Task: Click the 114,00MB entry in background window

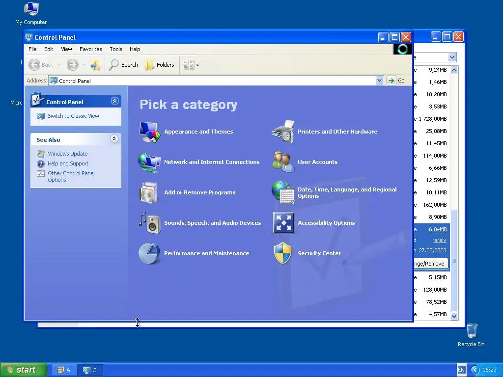Action: pos(435,156)
